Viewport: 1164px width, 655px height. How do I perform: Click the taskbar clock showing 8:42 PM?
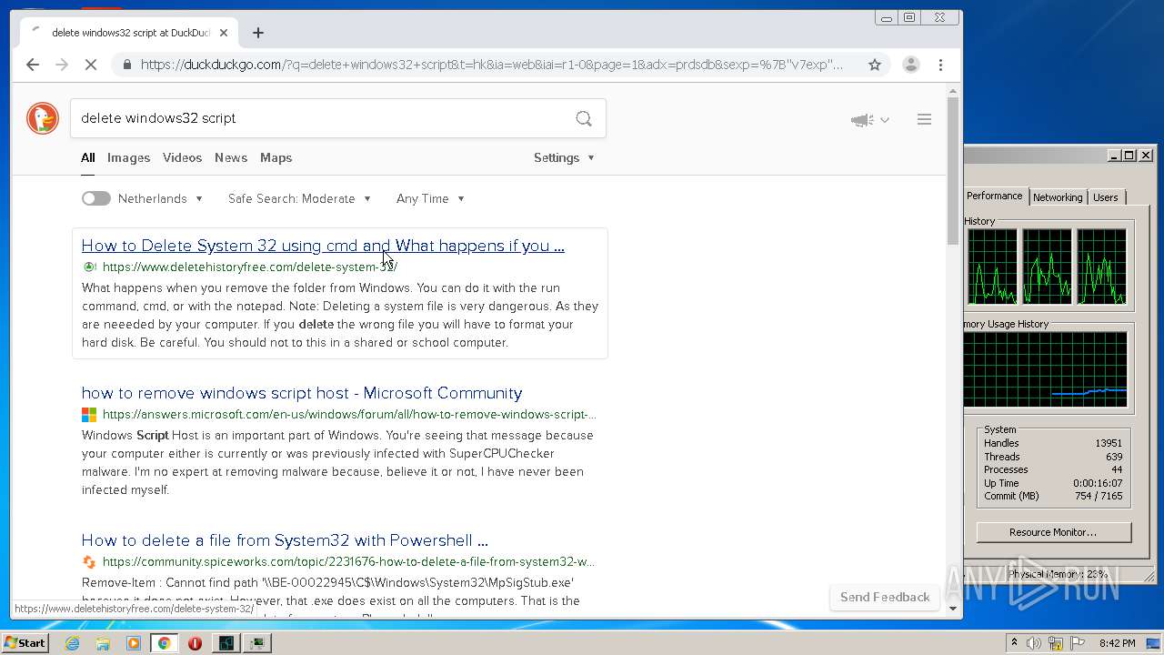tap(1117, 643)
